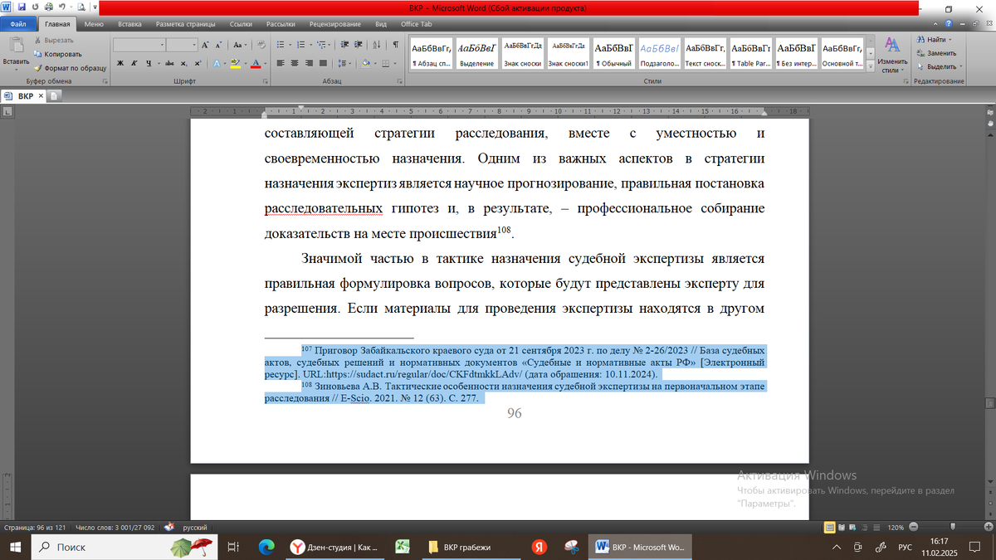This screenshot has width=996, height=560.
Task: Click word count in the status bar
Action: [x=115, y=528]
